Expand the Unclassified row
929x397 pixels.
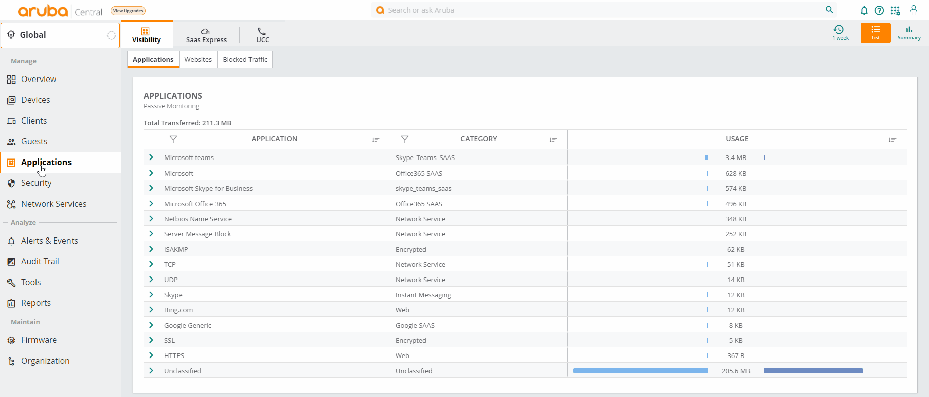(x=151, y=371)
